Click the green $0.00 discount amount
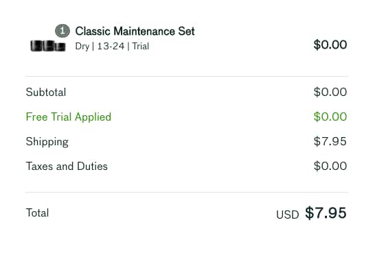Viewport: 375px width, 257px height. 330,117
